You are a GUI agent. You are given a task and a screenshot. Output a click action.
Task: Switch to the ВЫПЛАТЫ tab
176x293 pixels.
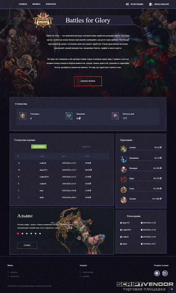point(86,147)
